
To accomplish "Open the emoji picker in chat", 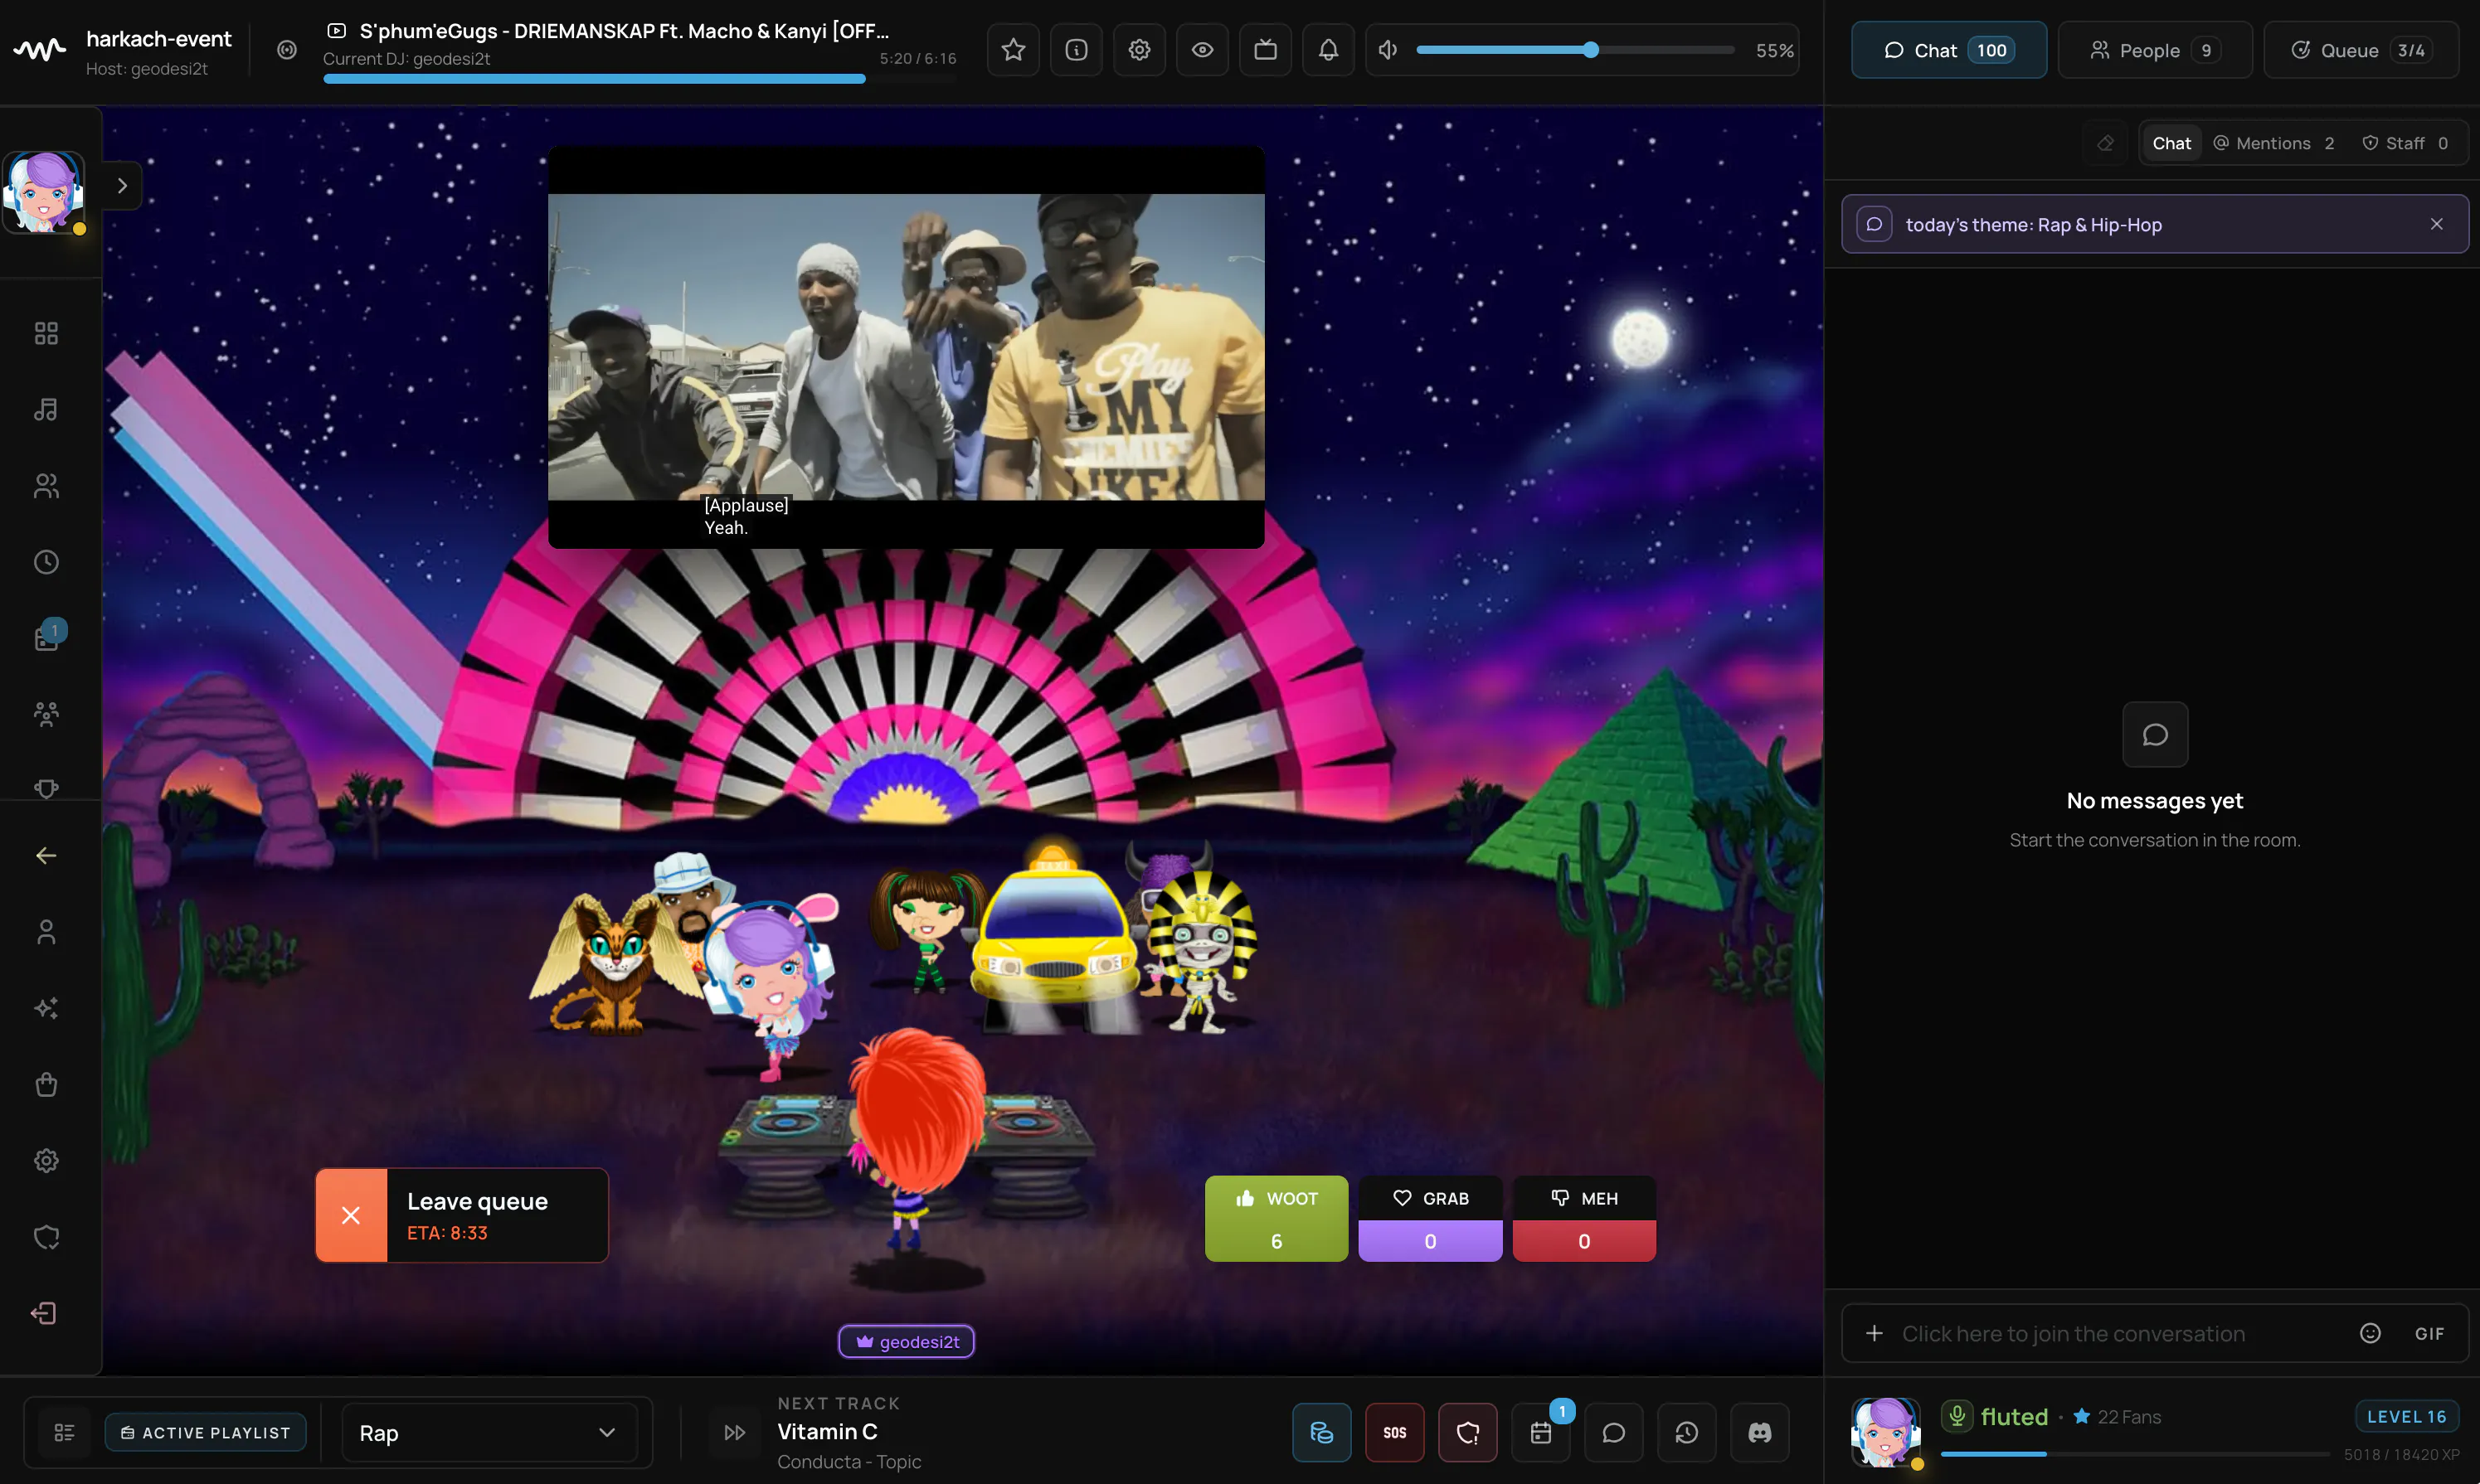I will click(x=2370, y=1334).
